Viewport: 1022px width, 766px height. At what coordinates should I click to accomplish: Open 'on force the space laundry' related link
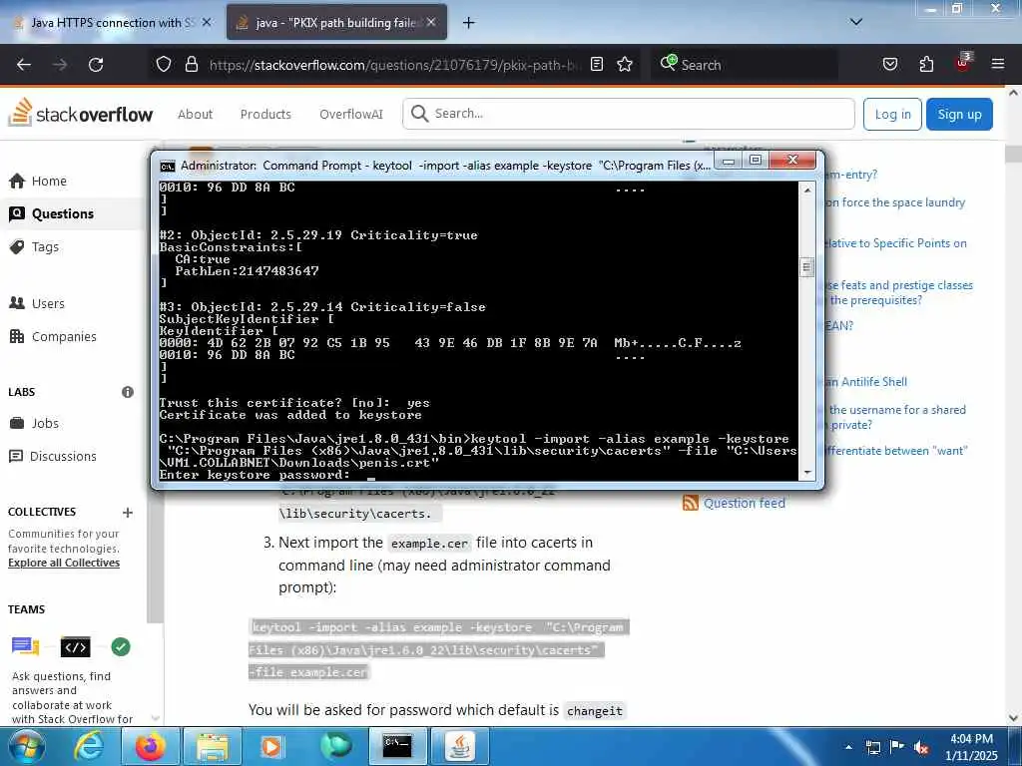pos(895,202)
